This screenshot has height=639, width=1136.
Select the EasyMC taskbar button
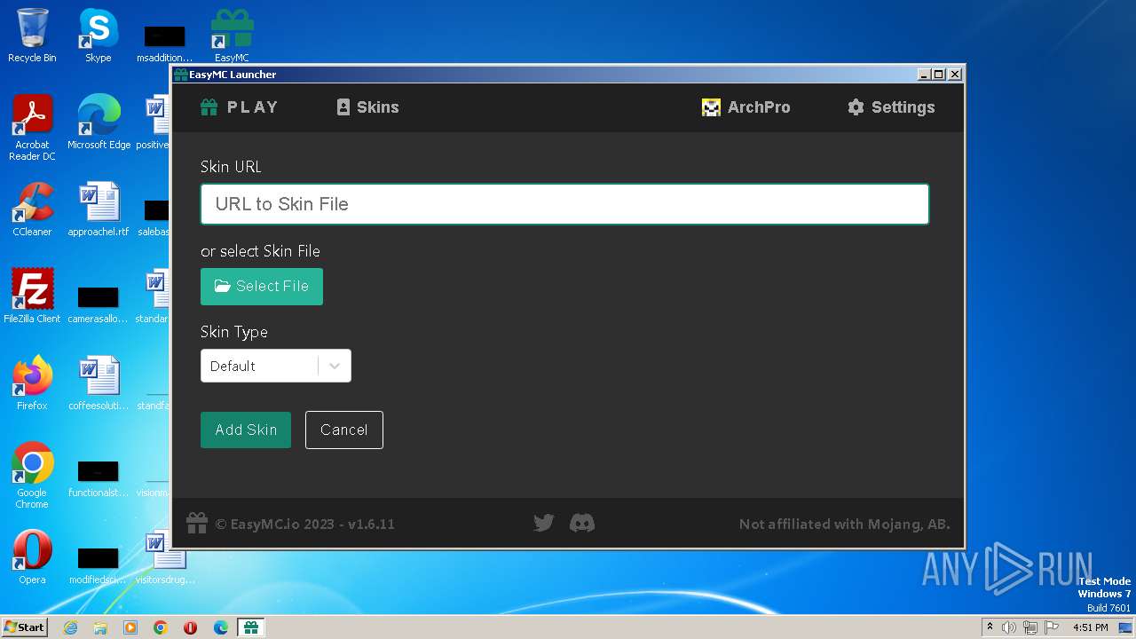pyautogui.click(x=251, y=627)
